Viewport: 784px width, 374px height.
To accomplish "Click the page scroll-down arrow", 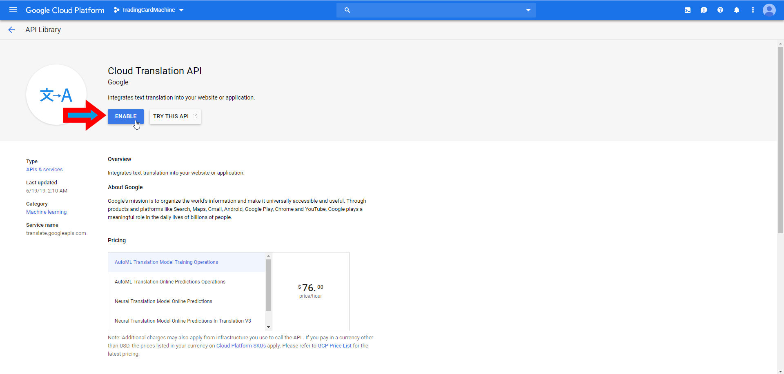I will pyautogui.click(x=780, y=371).
